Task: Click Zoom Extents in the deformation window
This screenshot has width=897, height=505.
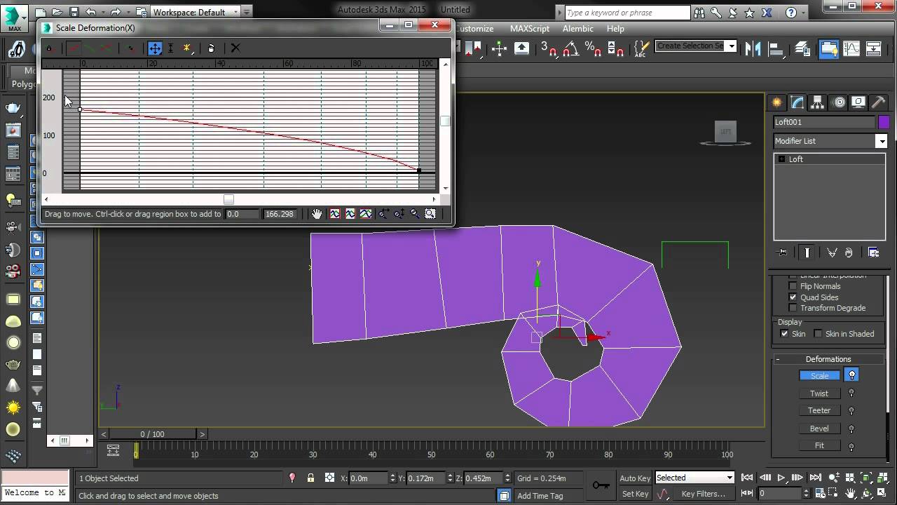Action: [x=334, y=214]
